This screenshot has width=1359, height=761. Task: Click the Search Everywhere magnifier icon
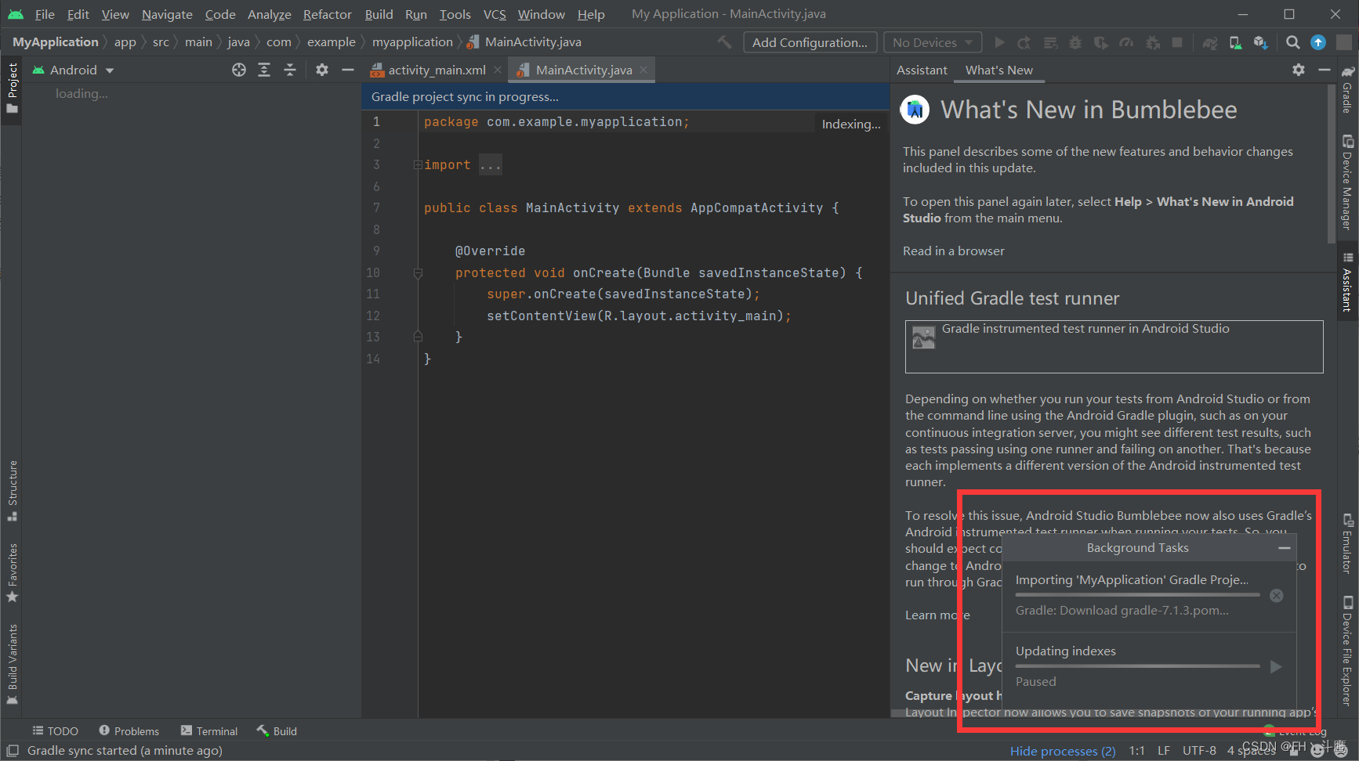click(x=1293, y=42)
